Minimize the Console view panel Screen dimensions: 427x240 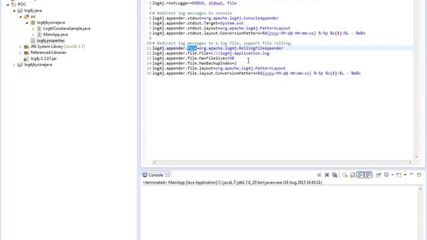click(x=411, y=175)
